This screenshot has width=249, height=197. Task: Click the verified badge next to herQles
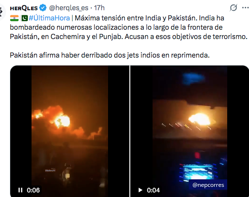click(x=43, y=8)
